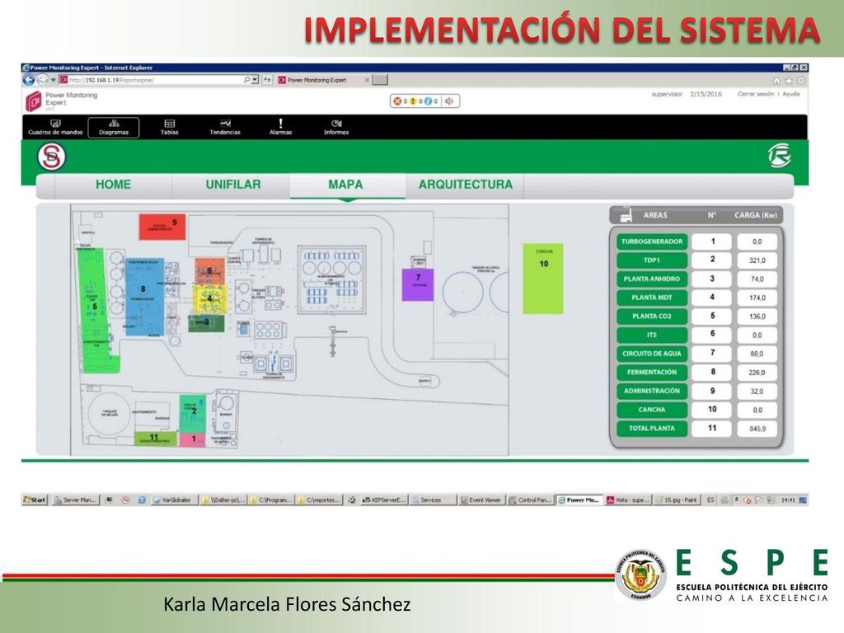Switch to the ARQUITECTURA tab

[x=466, y=185]
